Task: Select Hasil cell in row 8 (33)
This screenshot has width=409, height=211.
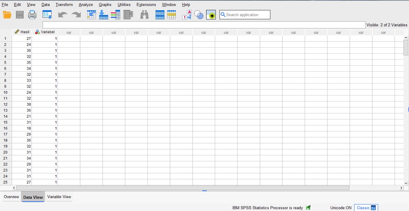Action: (x=22, y=80)
